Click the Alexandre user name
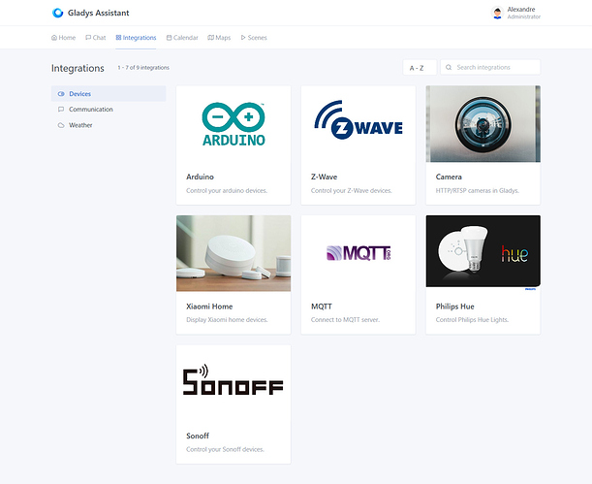Viewport: 592px width, 484px height. [521, 10]
